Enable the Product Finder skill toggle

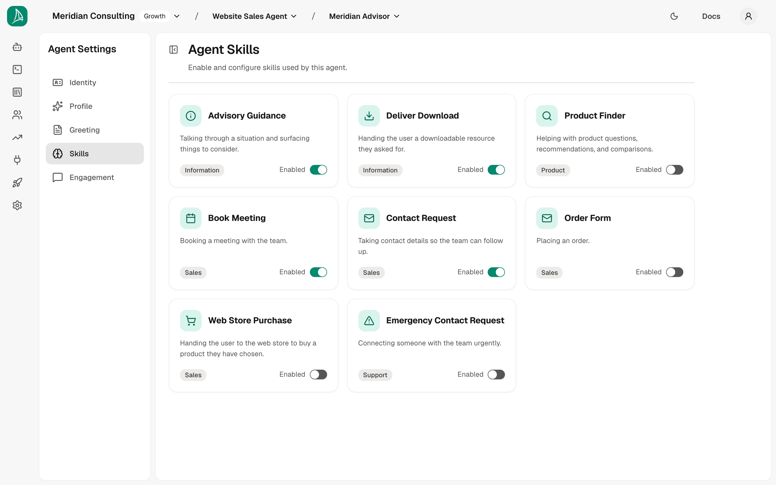coord(675,170)
